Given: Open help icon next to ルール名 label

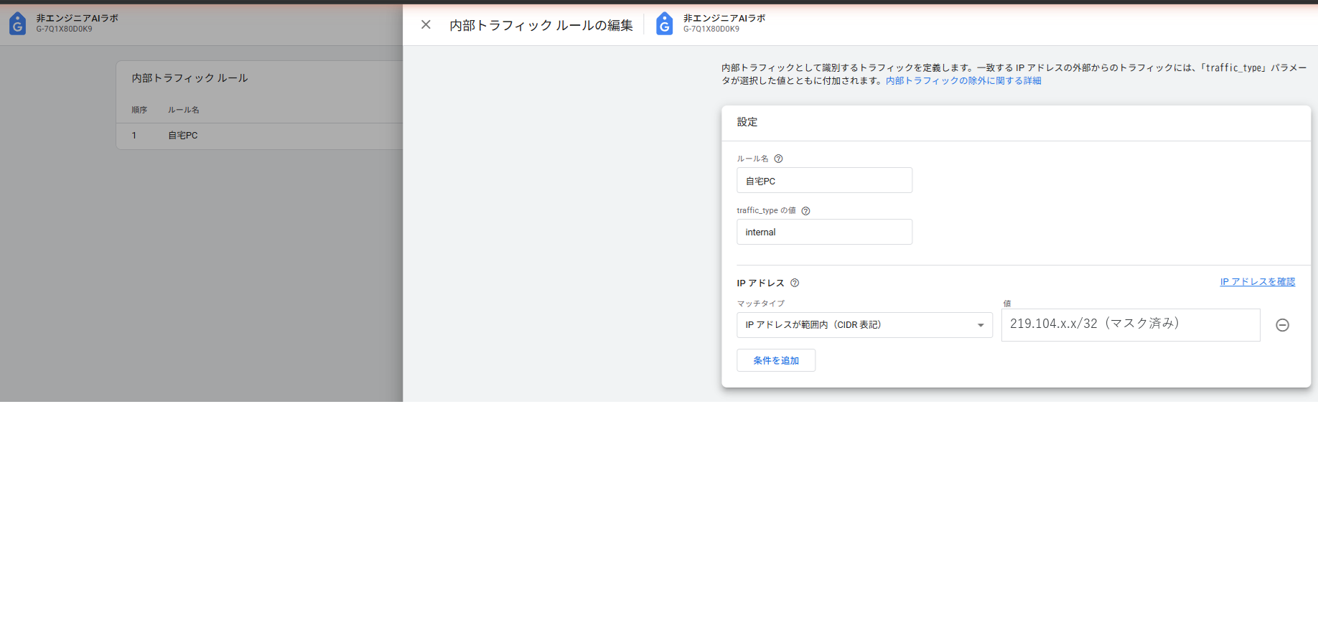Looking at the screenshot, I should click(x=778, y=159).
